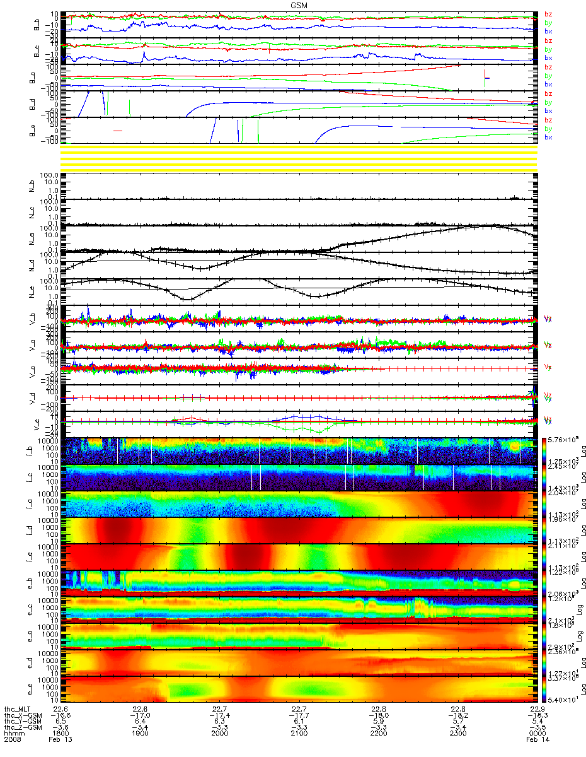The height and width of the screenshot is (757, 586).
Task: Click the color bar beside e_e spectrogram
Action: point(544,690)
